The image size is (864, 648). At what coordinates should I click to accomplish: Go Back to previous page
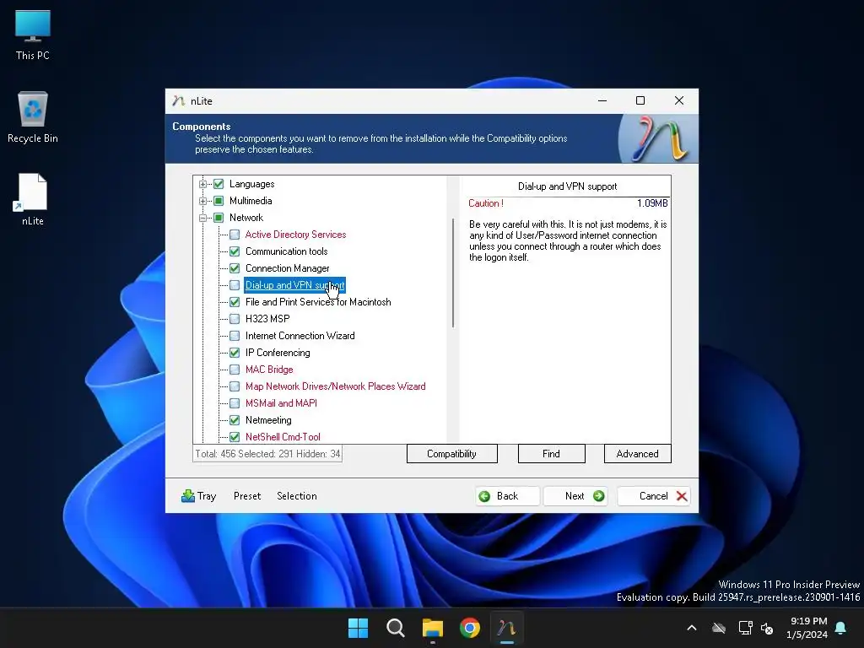click(507, 496)
